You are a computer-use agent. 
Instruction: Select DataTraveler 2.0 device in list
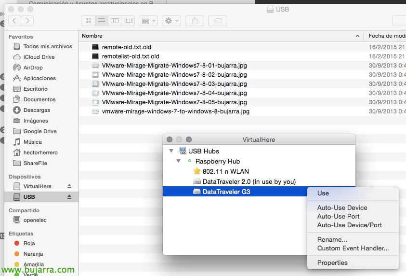(249, 181)
